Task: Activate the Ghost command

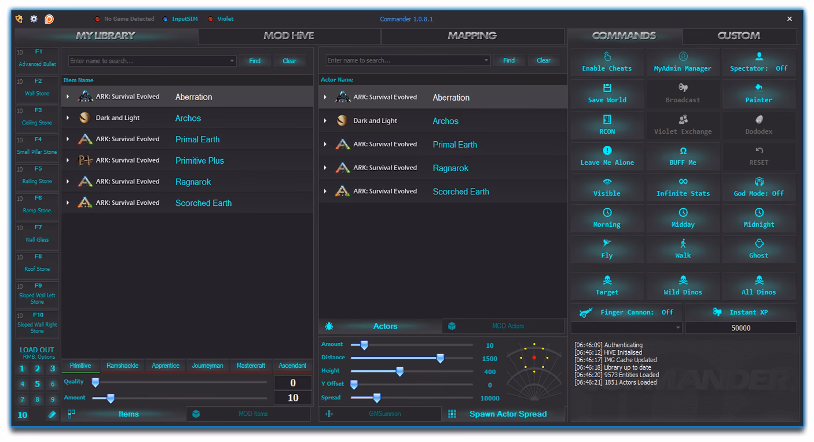Action: coord(758,249)
